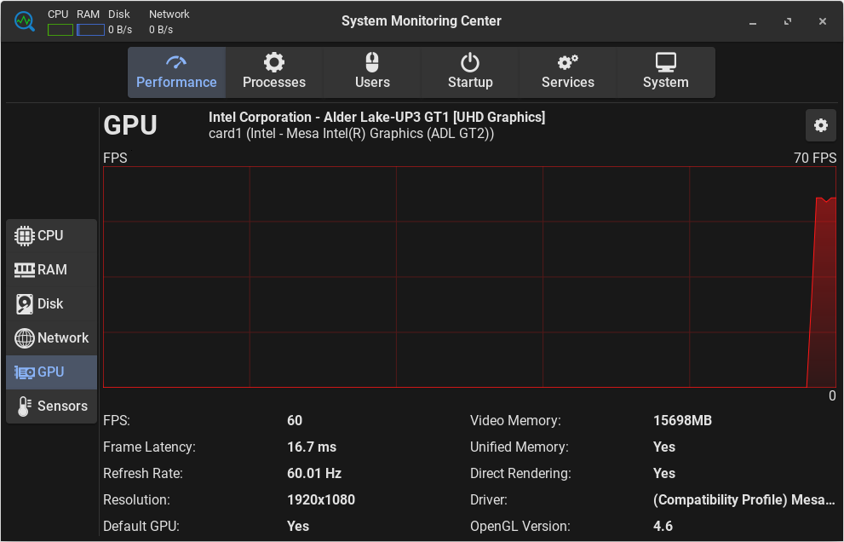Open the app logo icon in title bar
This screenshot has height=542, width=844.
(x=24, y=21)
